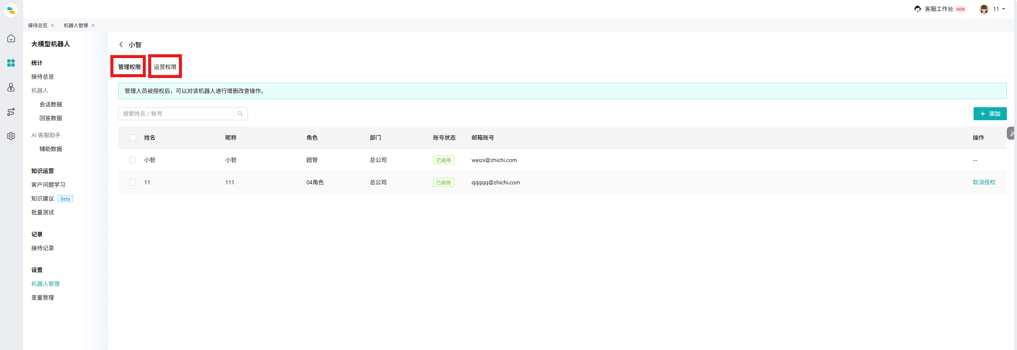The width and height of the screenshot is (1017, 350).
Task: Check the row checkbox for 小智
Action: [x=133, y=160]
